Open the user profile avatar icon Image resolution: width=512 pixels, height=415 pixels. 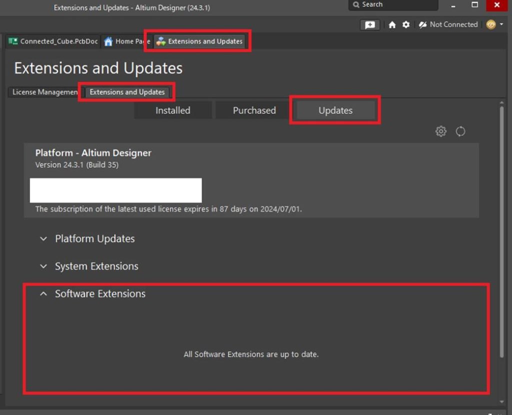pyautogui.click(x=490, y=24)
